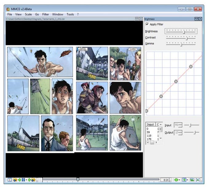Go to previous page with green left arrow
Image resolution: width=209 pixels, height=189 pixels.
tap(19, 180)
